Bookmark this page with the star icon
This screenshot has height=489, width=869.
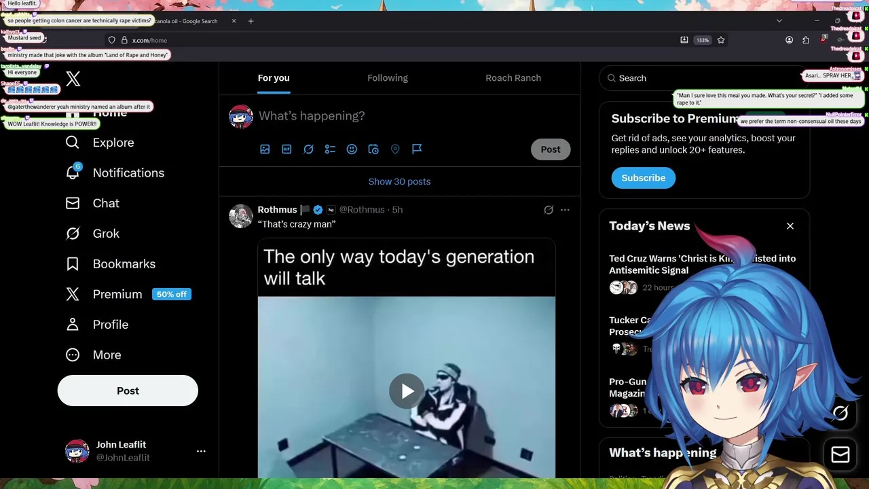click(x=721, y=40)
